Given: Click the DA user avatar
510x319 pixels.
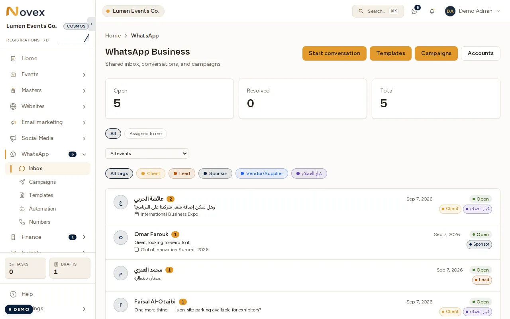Looking at the screenshot, I should coord(450,11).
